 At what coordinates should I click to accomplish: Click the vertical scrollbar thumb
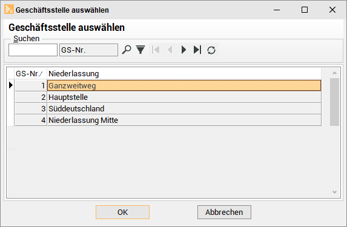point(335,102)
